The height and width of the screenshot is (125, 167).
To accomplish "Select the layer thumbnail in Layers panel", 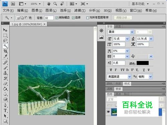I will 114,112.
